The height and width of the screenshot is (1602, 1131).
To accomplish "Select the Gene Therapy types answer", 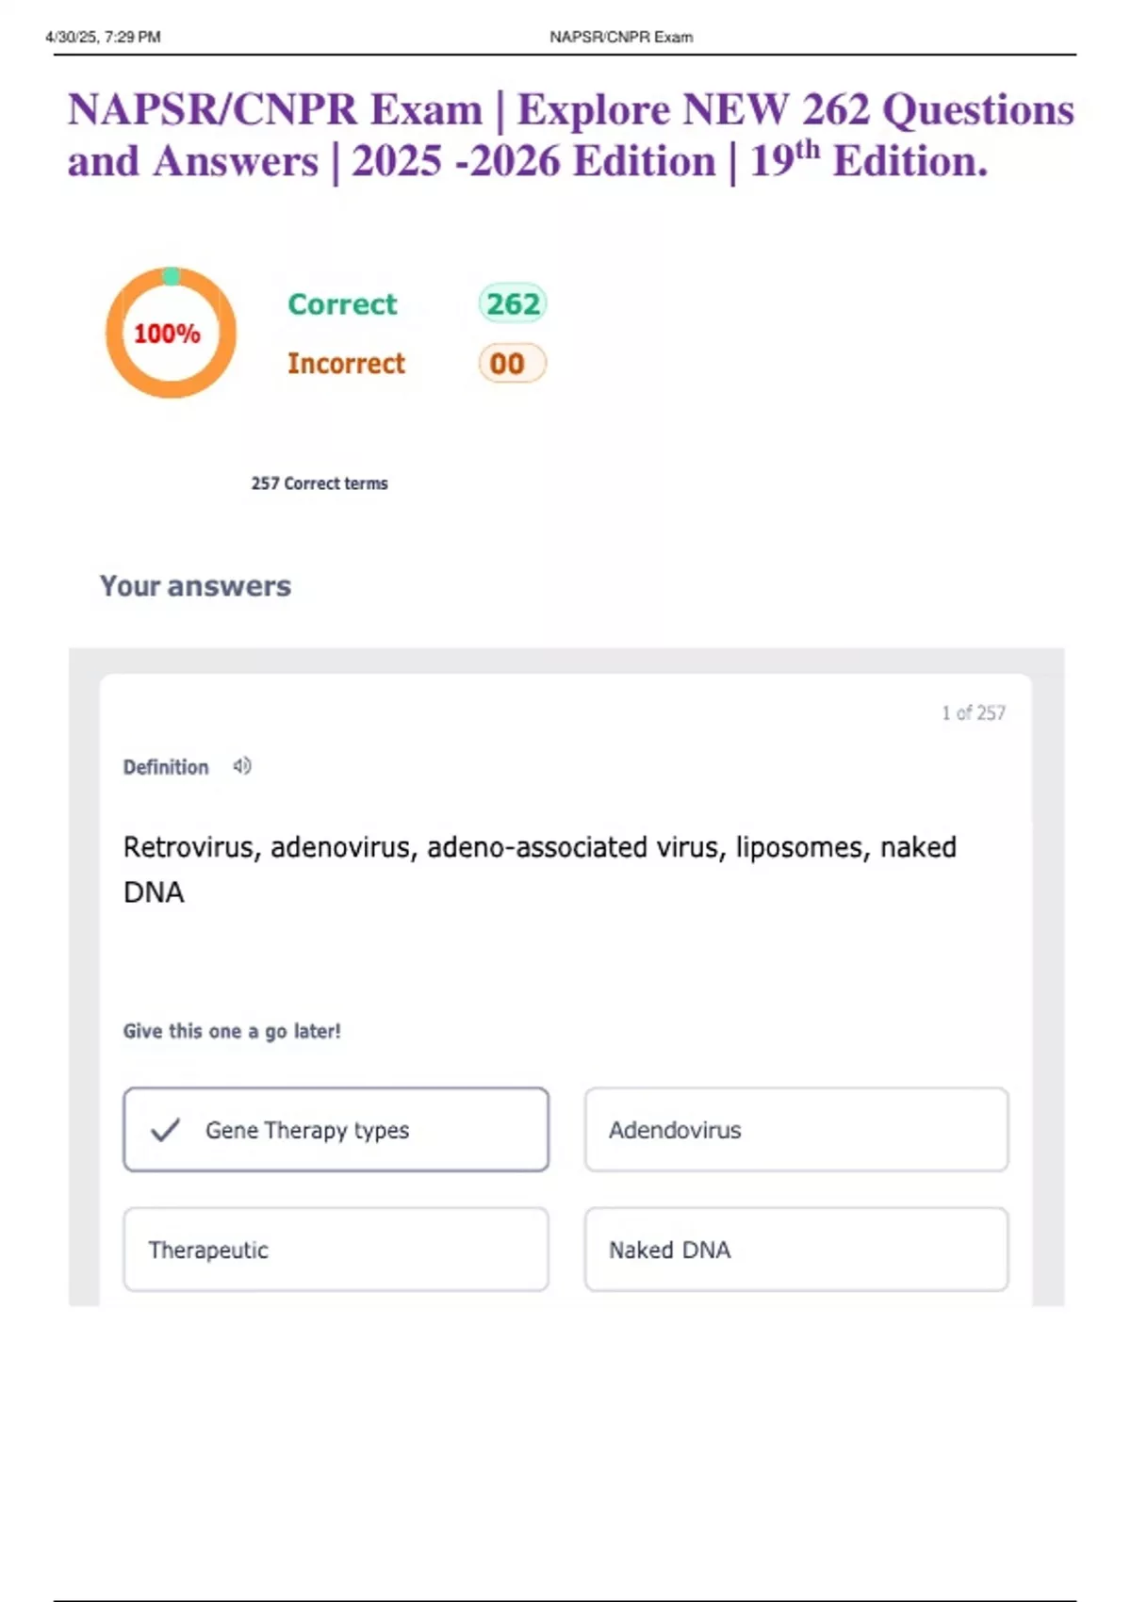I will tap(336, 1130).
